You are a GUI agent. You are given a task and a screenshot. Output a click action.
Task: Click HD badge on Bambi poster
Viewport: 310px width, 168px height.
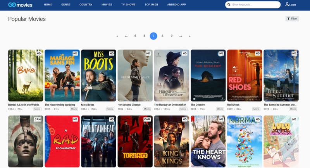click(x=39, y=54)
